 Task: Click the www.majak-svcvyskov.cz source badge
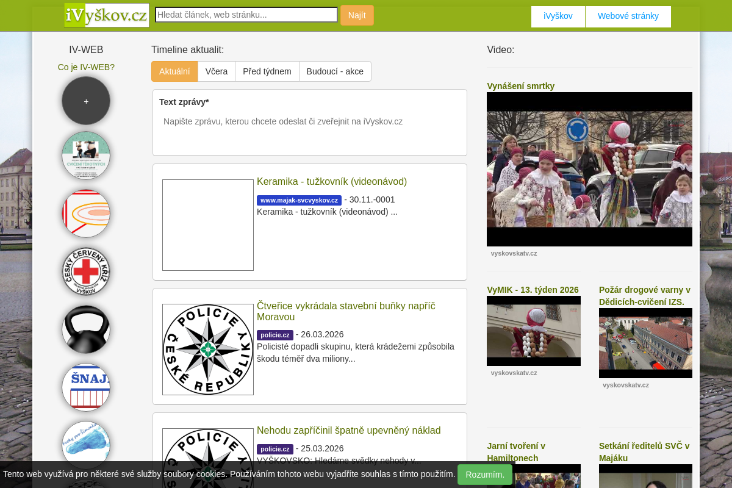299,200
